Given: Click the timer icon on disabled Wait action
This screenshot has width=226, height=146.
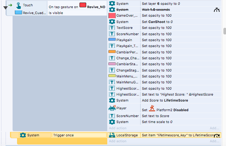Looking at the screenshot, I should point(217,10).
